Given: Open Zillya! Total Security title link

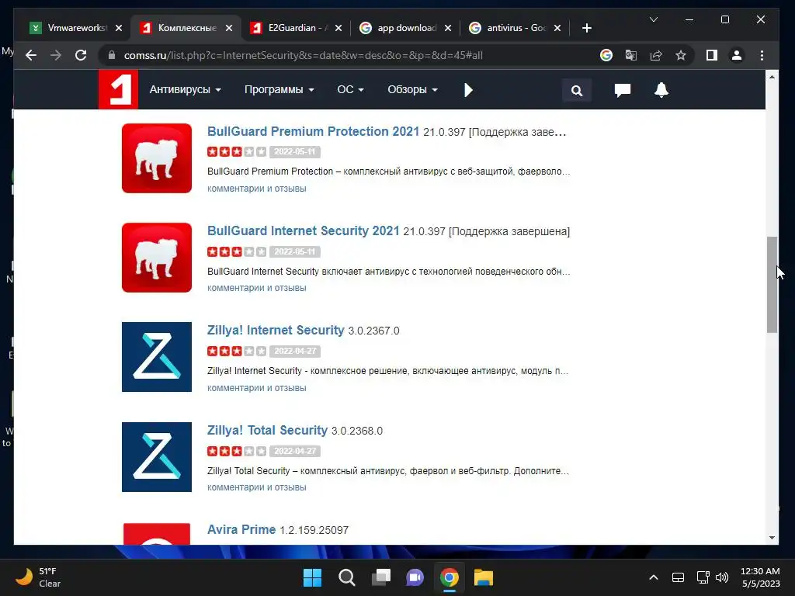Looking at the screenshot, I should (267, 430).
